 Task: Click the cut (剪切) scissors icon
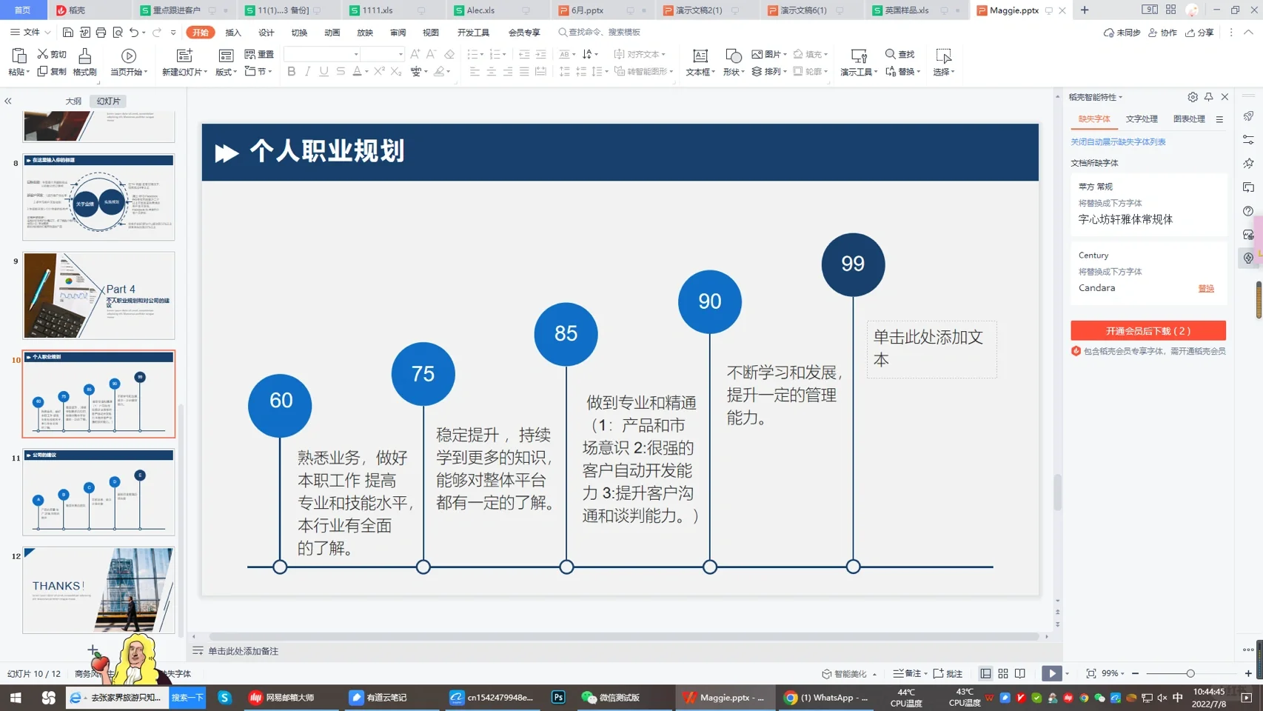pos(43,54)
